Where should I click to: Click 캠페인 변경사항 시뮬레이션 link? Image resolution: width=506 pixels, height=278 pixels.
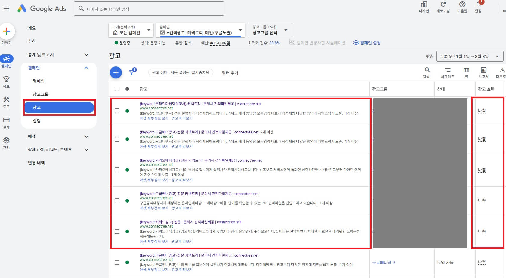(318, 43)
